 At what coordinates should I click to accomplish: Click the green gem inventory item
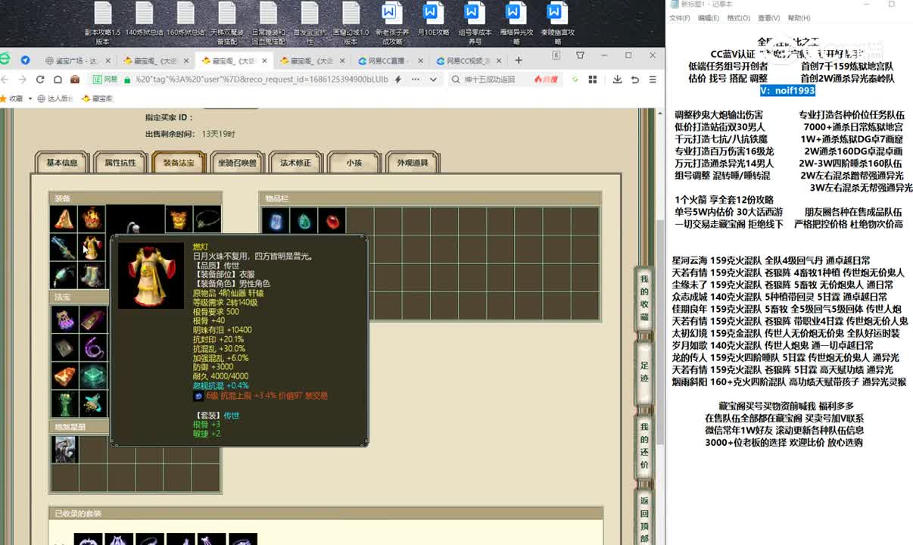click(304, 221)
